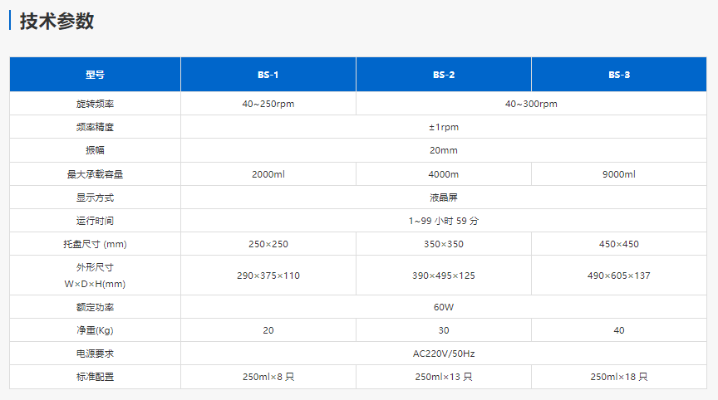Click the 液晶屏 display value

tap(443, 198)
